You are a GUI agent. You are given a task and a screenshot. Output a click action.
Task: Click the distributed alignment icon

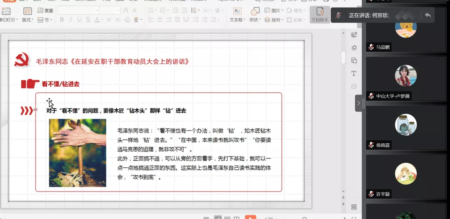(186, 20)
